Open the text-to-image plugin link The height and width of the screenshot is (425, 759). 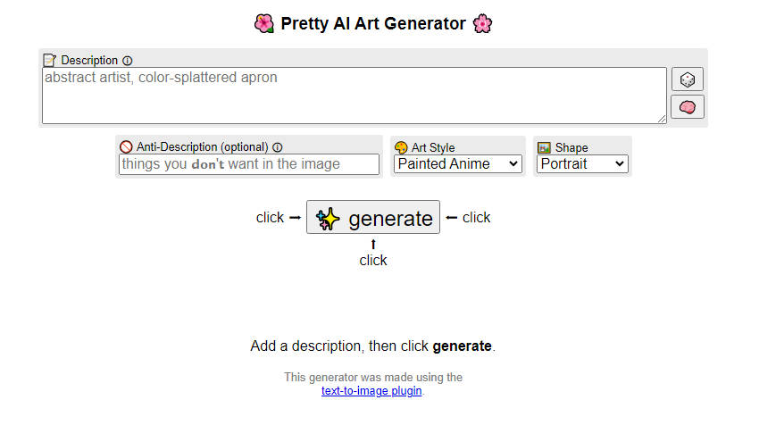371,391
